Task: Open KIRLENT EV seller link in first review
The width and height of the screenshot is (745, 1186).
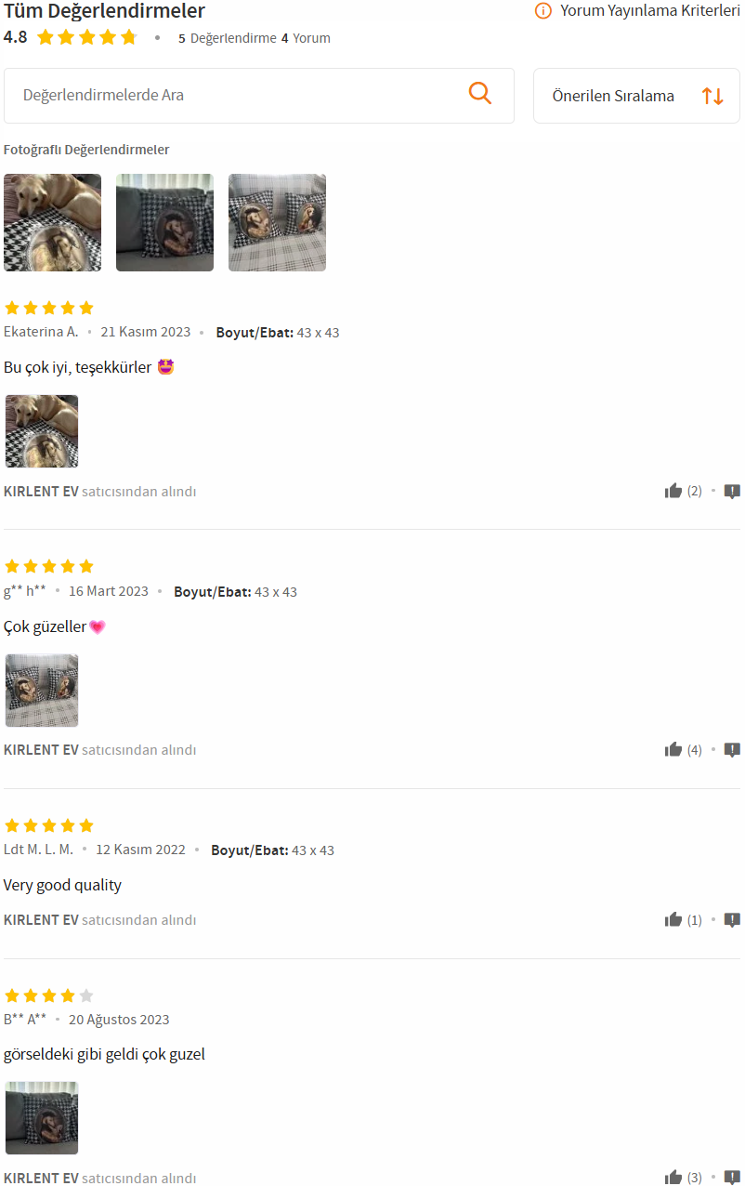Action: tap(41, 492)
